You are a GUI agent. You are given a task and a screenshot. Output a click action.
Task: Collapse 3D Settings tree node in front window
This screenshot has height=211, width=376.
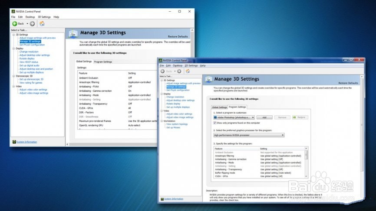coord(162,81)
